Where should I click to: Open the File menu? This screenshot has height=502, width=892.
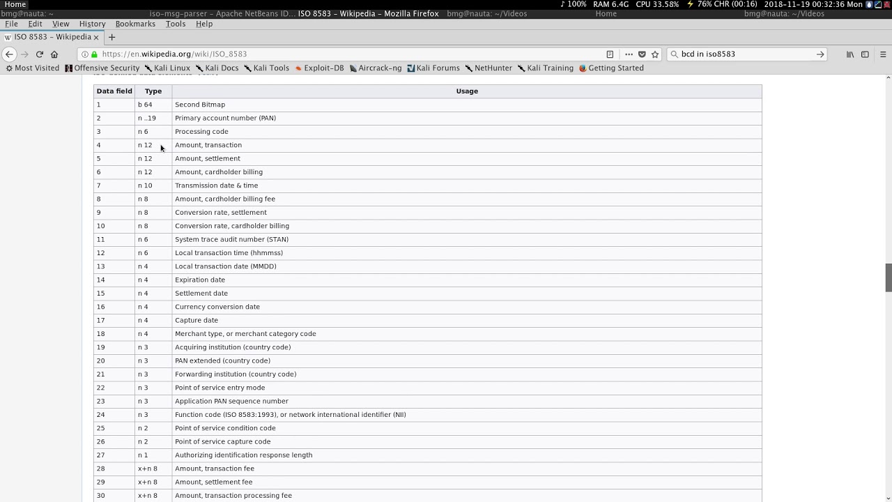click(x=11, y=24)
